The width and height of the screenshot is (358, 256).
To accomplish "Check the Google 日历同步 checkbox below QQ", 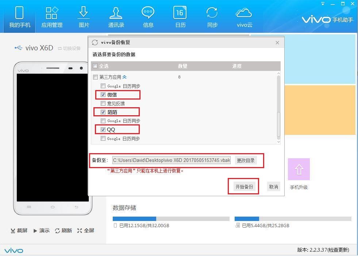I will (x=103, y=139).
